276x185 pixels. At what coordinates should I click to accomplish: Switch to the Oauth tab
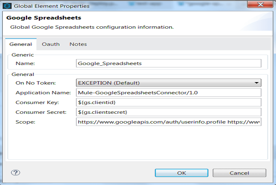(51, 44)
